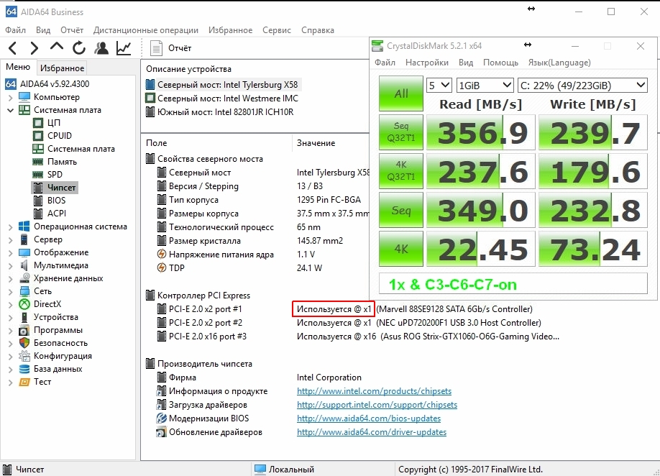Viewport: 660px width, 476px height.
Task: Refresh with the circular arrow icon
Action: click(78, 48)
